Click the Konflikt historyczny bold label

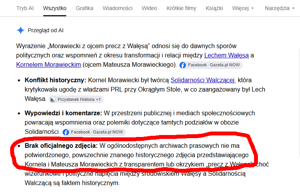(55, 80)
